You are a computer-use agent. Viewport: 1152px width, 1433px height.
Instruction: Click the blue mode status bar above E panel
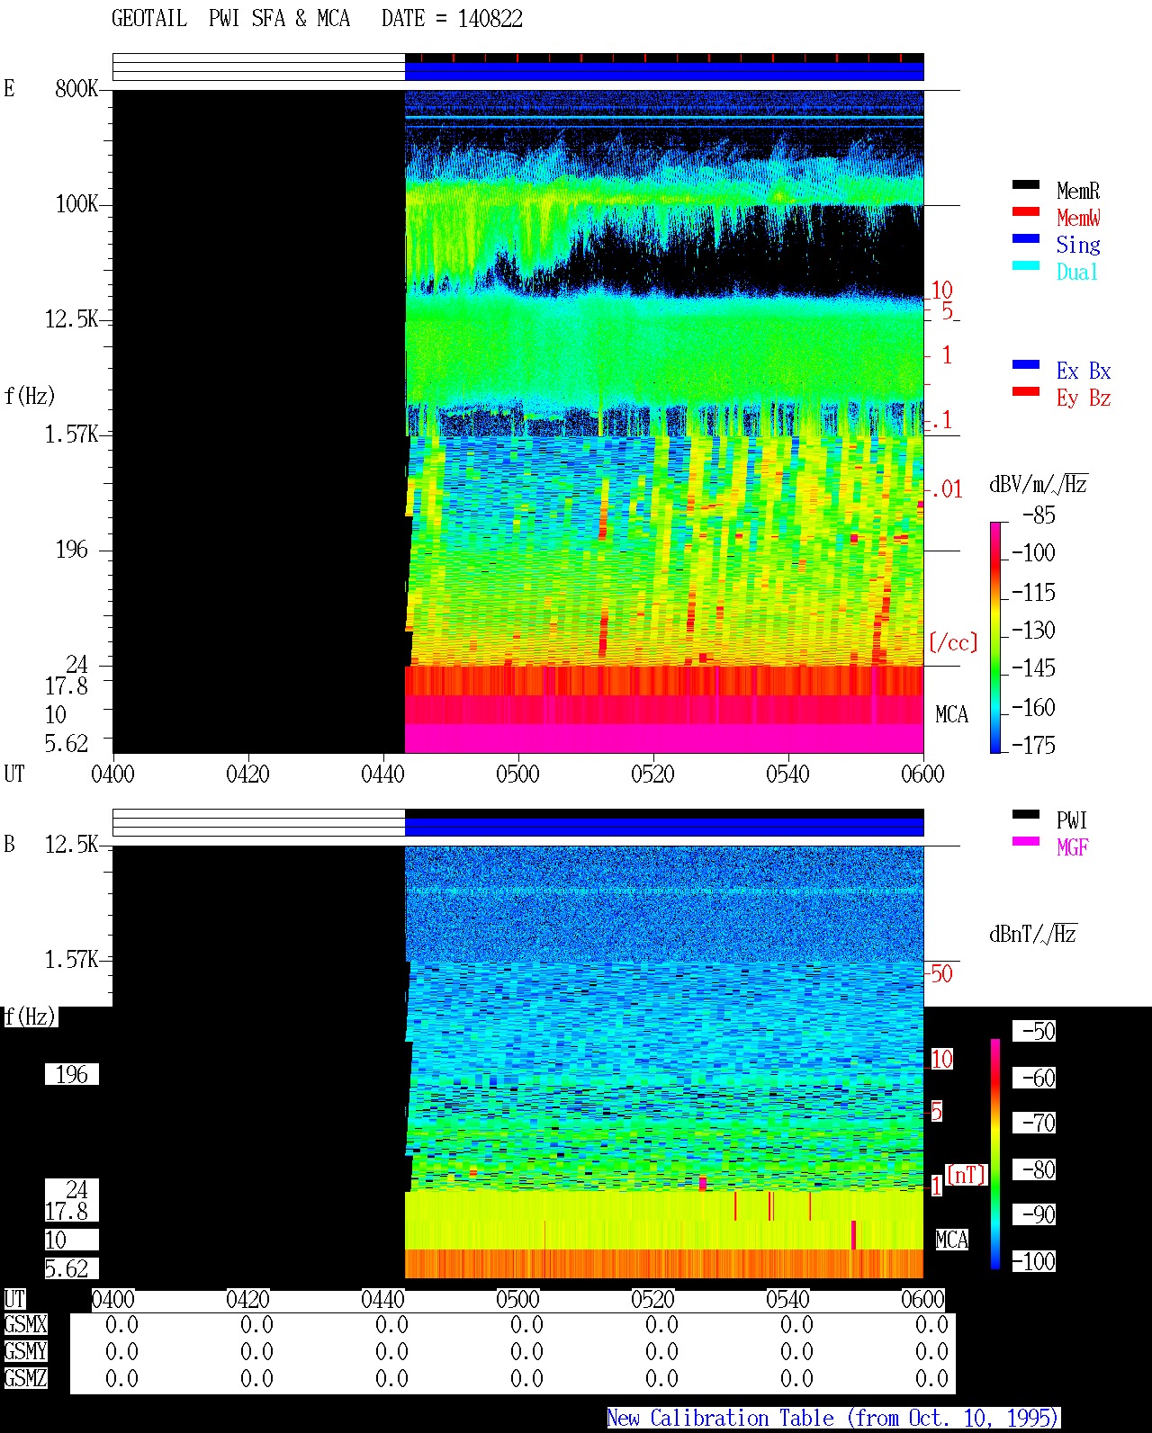tap(664, 71)
